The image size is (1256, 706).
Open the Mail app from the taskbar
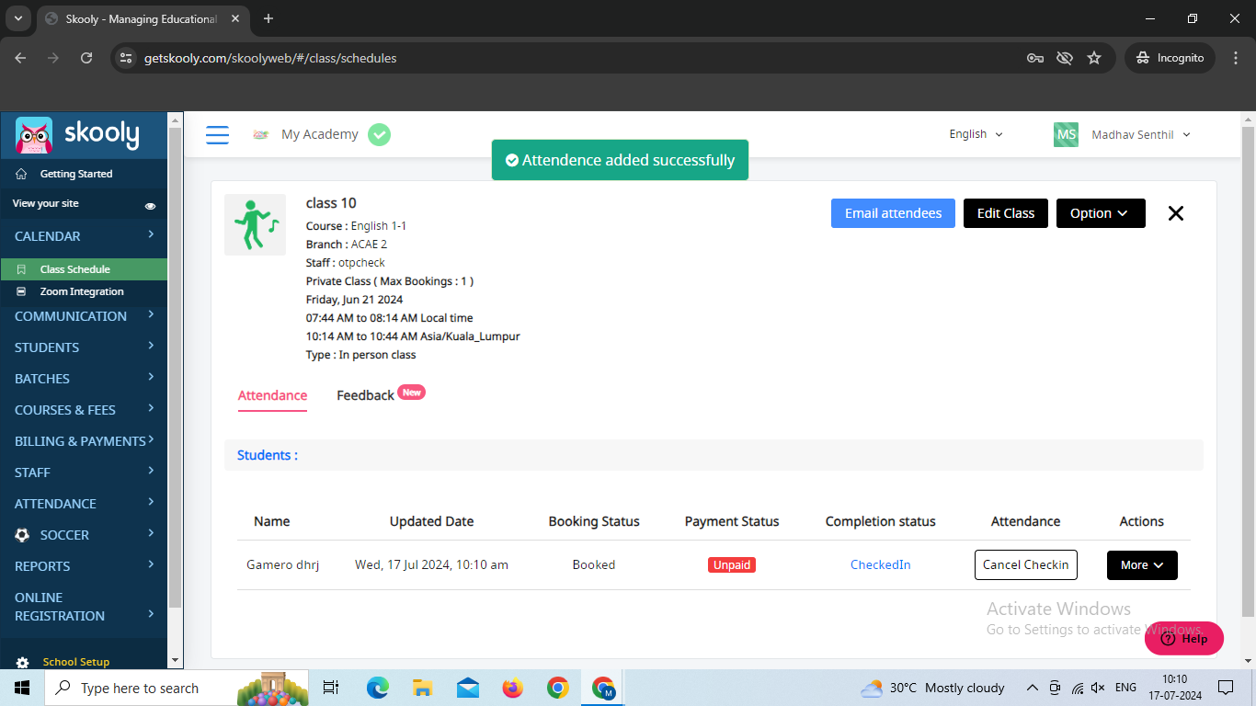(467, 688)
